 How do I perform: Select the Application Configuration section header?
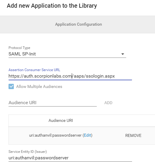point(79,24)
